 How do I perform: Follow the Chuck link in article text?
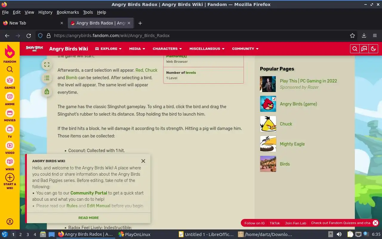click(151, 70)
